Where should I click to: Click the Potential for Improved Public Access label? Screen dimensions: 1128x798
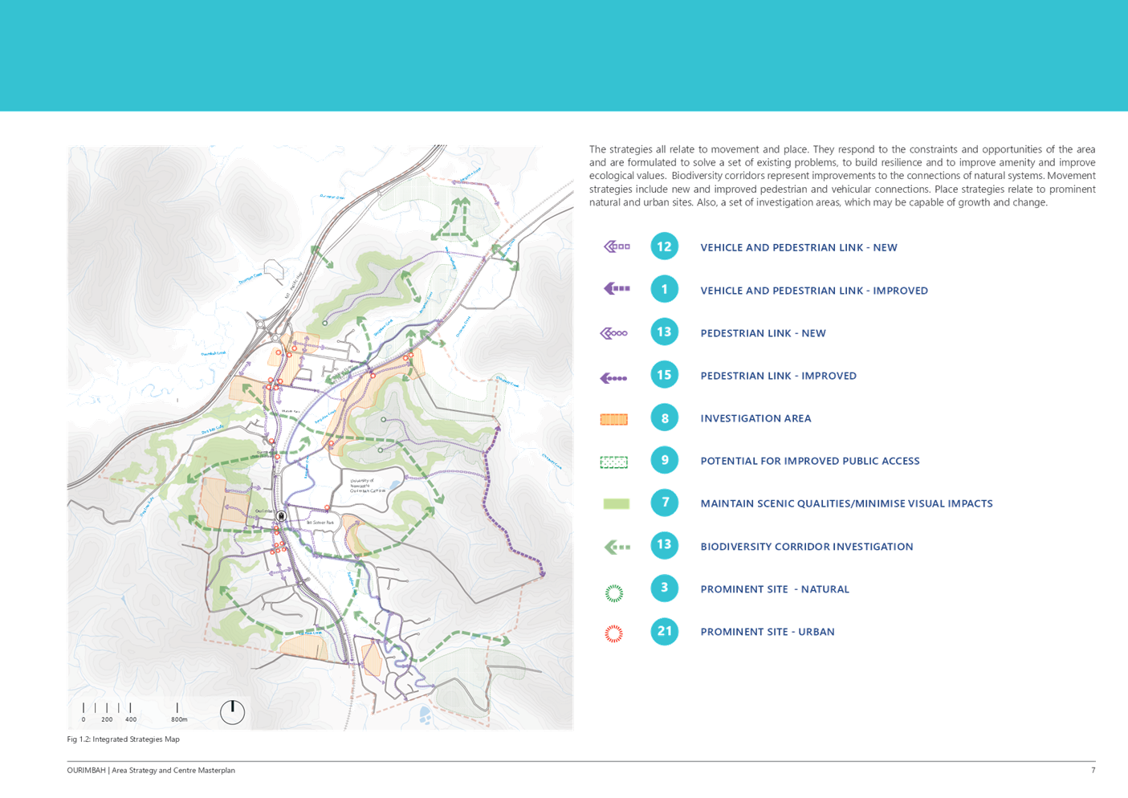809,461
